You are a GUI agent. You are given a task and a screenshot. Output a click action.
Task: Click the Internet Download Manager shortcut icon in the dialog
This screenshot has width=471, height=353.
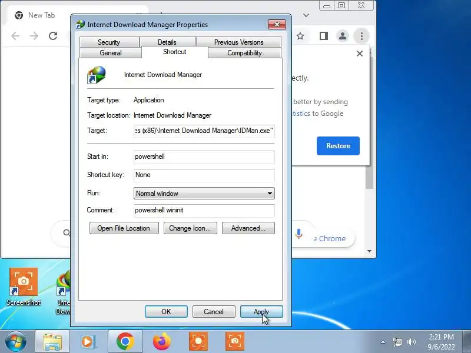97,75
